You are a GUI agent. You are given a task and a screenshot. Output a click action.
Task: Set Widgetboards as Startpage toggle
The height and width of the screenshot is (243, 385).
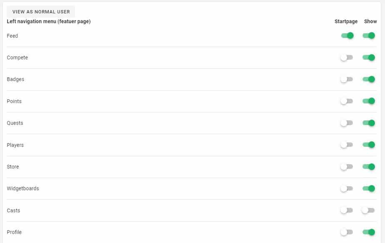coord(346,189)
